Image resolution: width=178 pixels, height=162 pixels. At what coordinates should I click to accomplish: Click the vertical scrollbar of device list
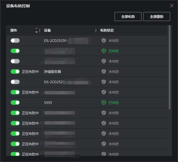169,67
